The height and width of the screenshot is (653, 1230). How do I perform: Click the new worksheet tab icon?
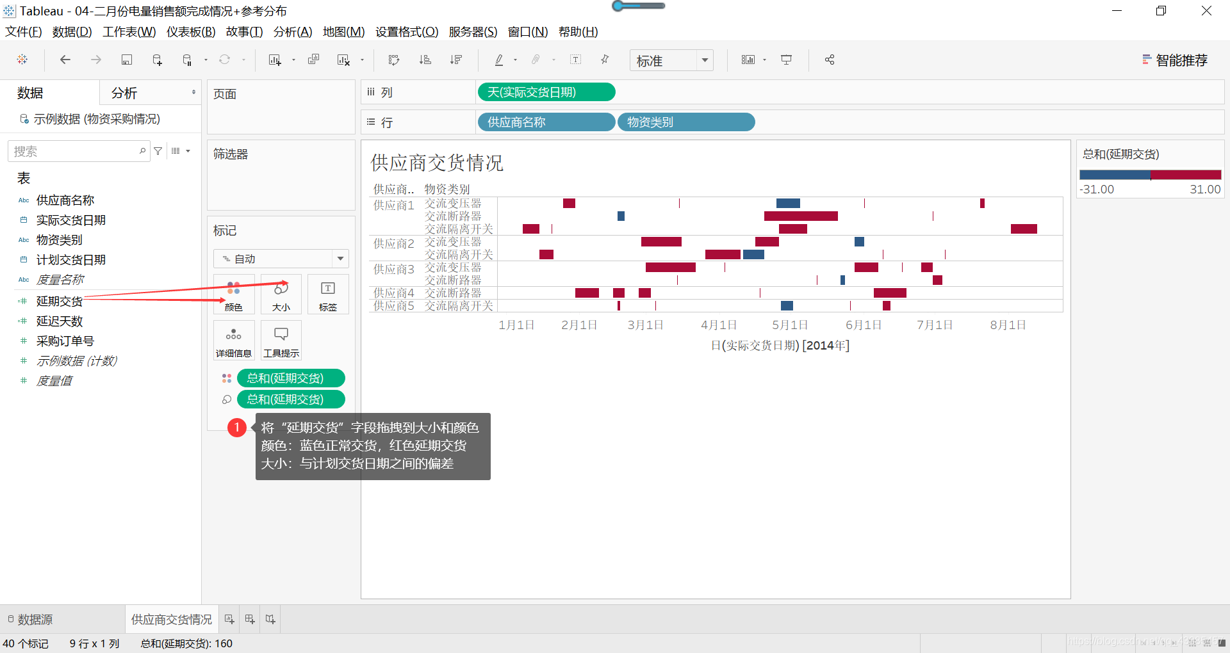229,619
